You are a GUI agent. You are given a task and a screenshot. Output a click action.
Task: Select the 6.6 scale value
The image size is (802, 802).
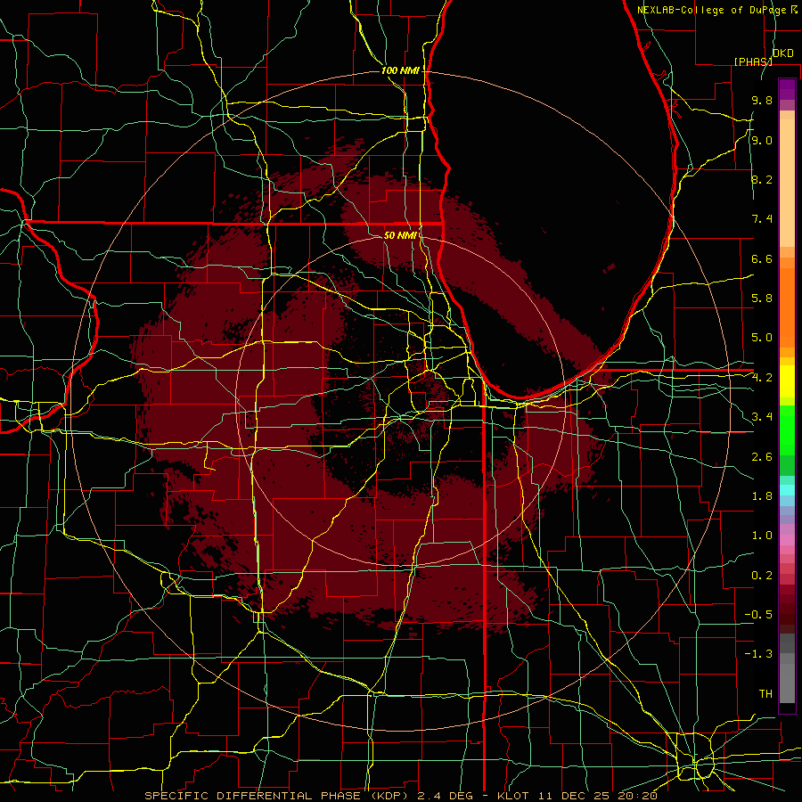pos(762,258)
